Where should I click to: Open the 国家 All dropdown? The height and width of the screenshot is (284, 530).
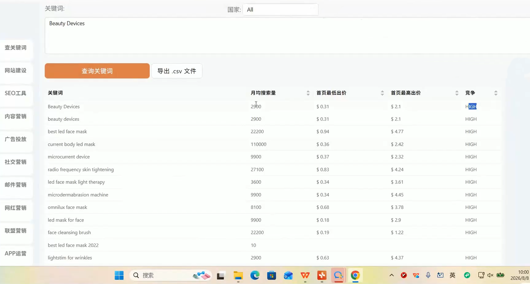tap(280, 9)
